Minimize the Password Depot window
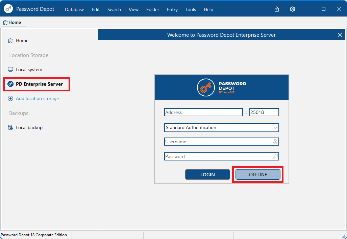The height and width of the screenshot is (239, 347). 307,9
